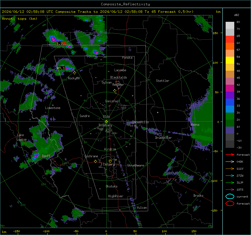Click the RockyMH label
This screenshot has height=235, width=251.
(74, 78)
